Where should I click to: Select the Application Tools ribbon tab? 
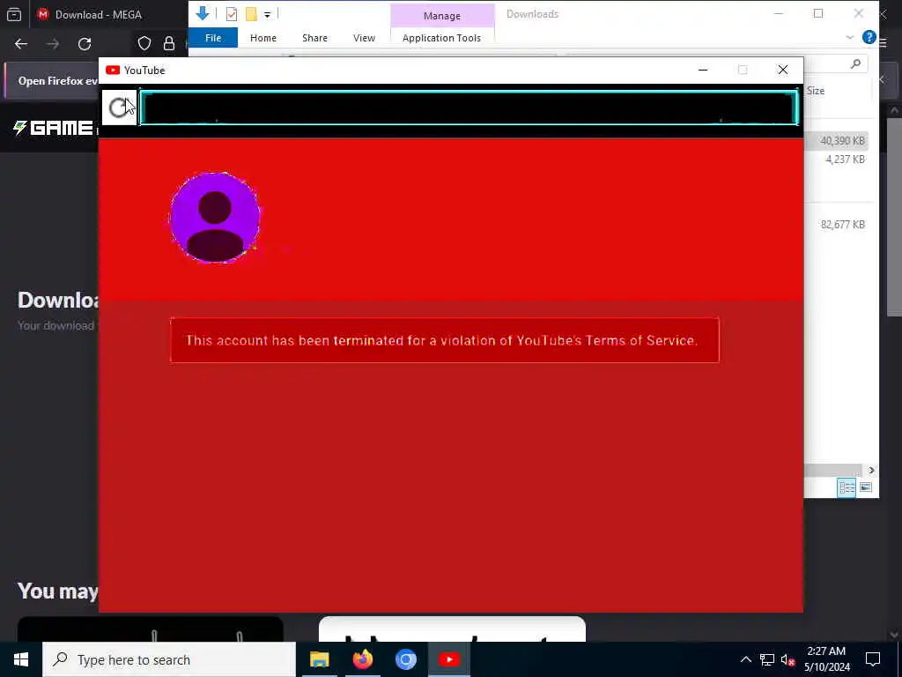pyautogui.click(x=442, y=38)
